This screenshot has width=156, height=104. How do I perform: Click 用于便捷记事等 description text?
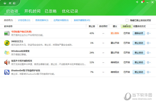(19, 55)
